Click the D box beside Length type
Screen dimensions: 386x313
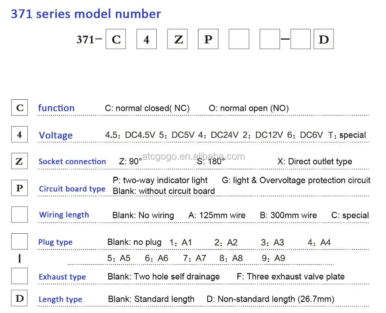coord(19,299)
